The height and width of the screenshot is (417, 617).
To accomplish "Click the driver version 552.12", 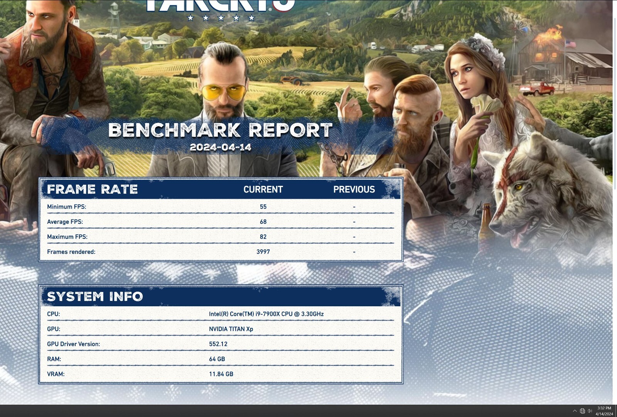I will (x=218, y=344).
